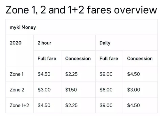The width and height of the screenshot is (160, 116).
Task: Select the 'Zone 1+2' row label
Action: (19, 105)
